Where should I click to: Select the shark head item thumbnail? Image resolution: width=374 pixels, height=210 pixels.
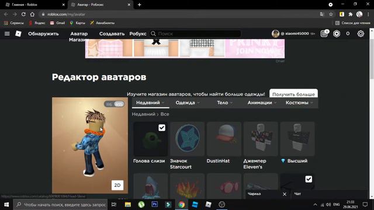(x=151, y=186)
